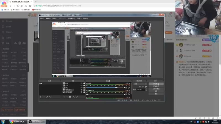Viewport: 221px width, 124px height.
Task: Reload the Douyu page in the browser
Action: pos(18,6)
